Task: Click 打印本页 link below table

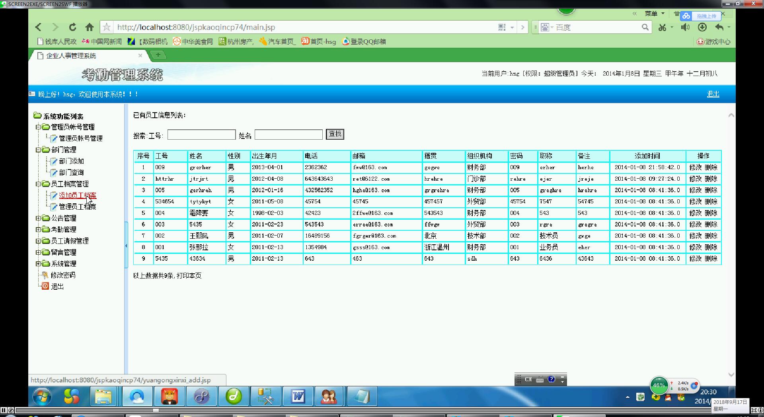Action: (189, 275)
